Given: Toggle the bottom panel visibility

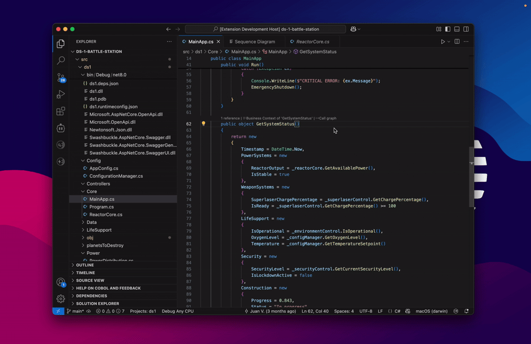Looking at the screenshot, I should point(457,29).
